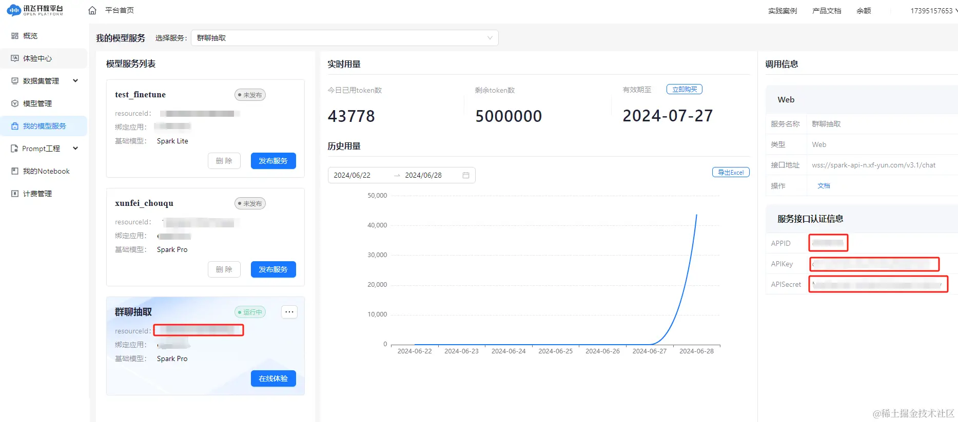Open 实践案例 in the top navigation
The height and width of the screenshot is (422, 958).
(x=783, y=11)
